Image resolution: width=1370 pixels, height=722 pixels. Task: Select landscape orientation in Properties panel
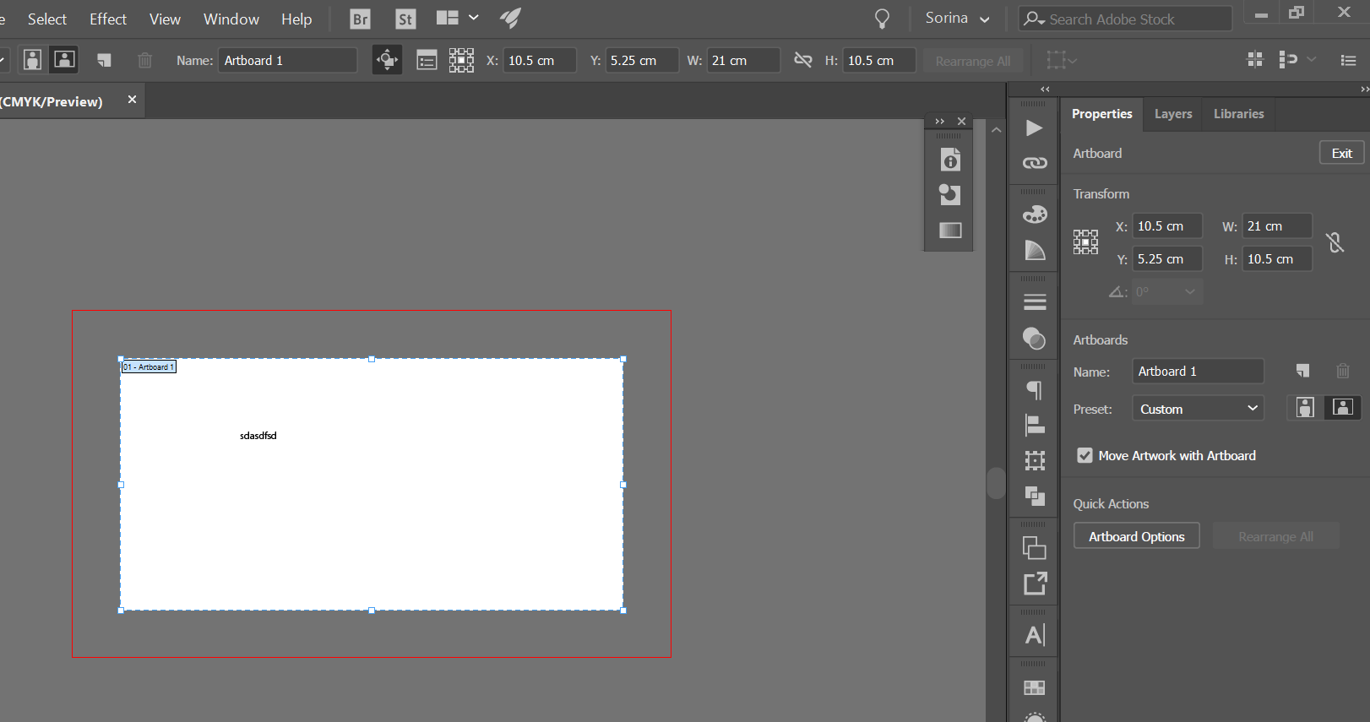tap(1342, 408)
